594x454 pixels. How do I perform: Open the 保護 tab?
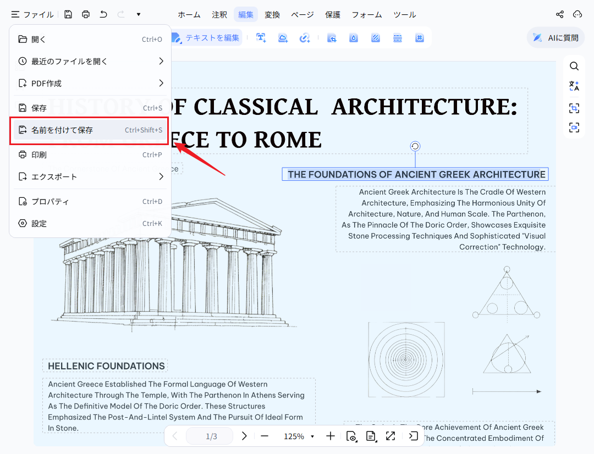pos(333,15)
